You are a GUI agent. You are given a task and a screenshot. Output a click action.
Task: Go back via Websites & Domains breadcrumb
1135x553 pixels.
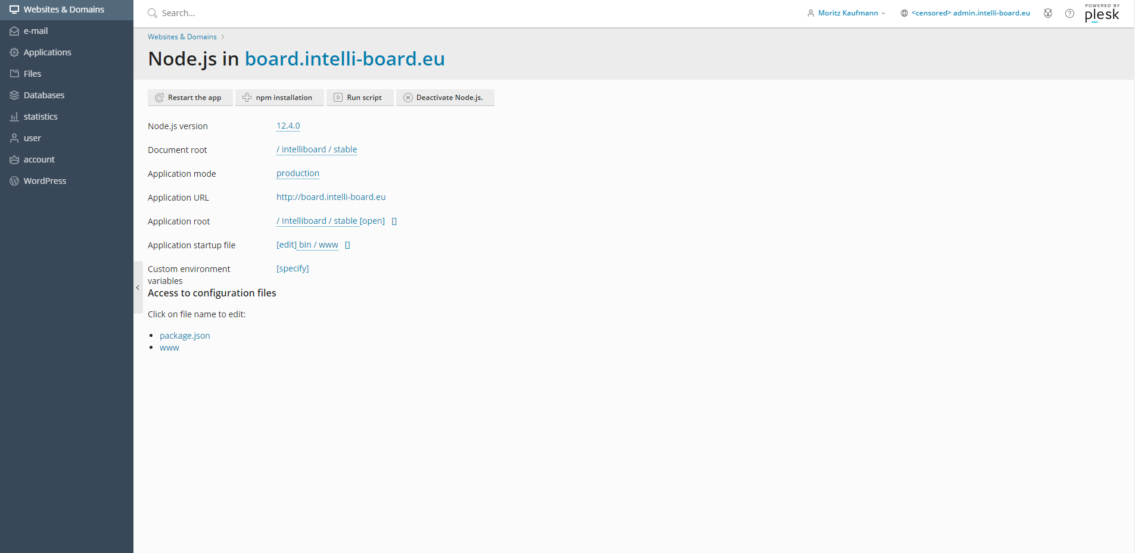tap(182, 37)
